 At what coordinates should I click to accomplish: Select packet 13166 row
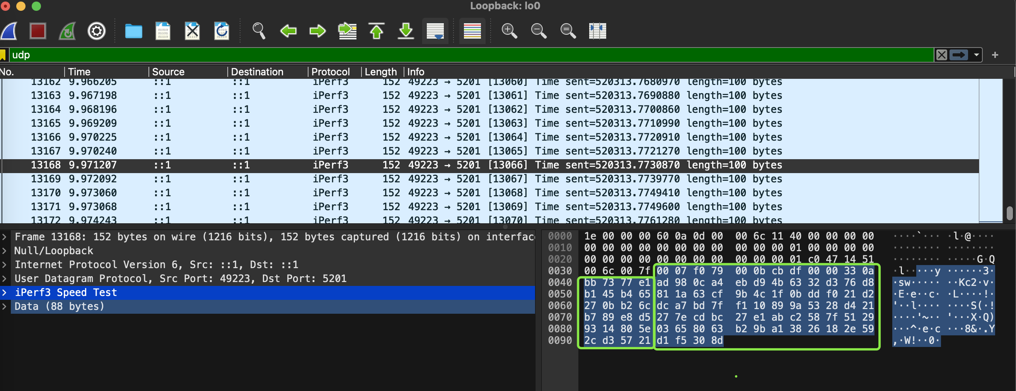coord(490,137)
